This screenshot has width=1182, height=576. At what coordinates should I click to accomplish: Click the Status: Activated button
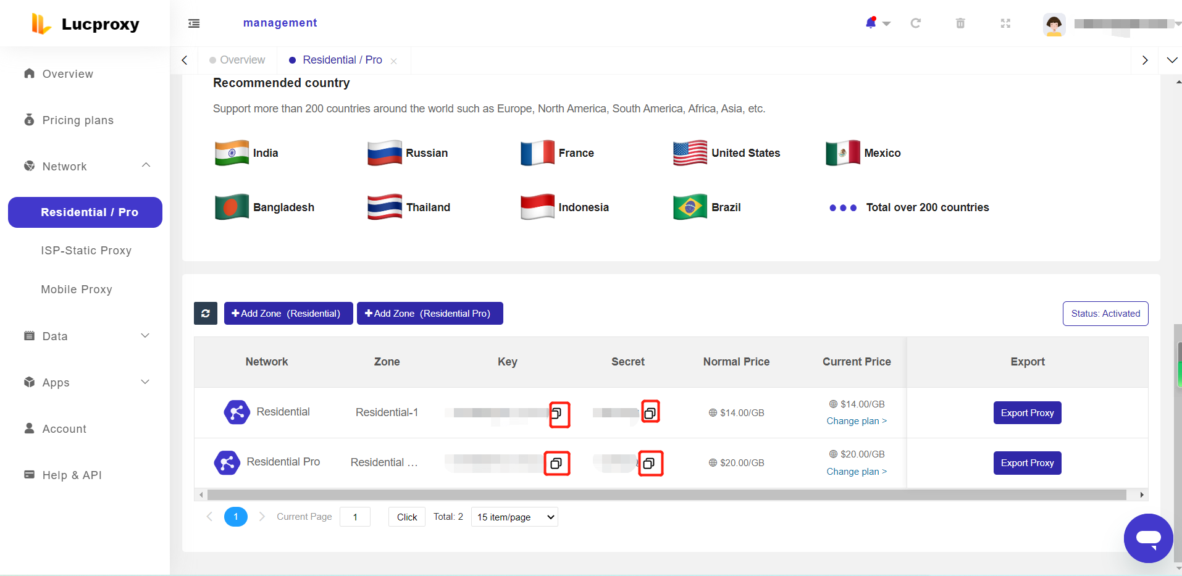pyautogui.click(x=1105, y=314)
